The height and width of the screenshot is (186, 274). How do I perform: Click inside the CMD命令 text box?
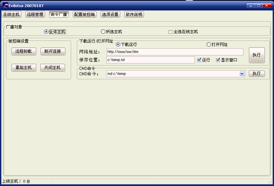tap(173, 74)
